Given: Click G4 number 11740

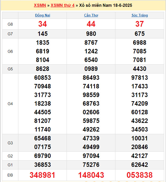Looking at the screenshot, I should pos(42,129).
